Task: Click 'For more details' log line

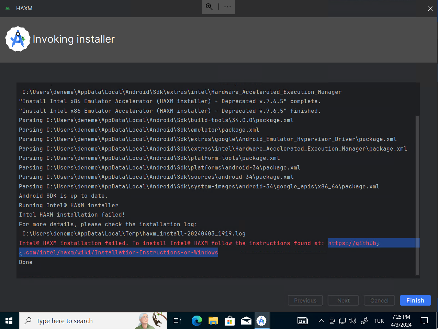Action: [108, 224]
